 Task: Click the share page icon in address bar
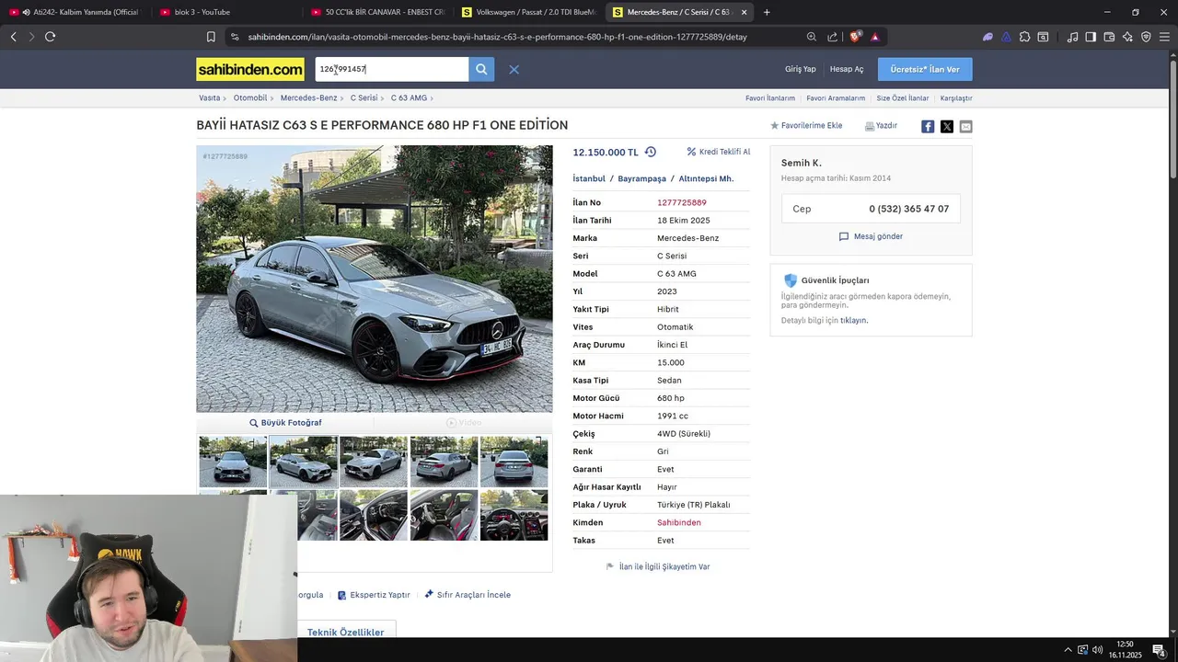click(832, 37)
